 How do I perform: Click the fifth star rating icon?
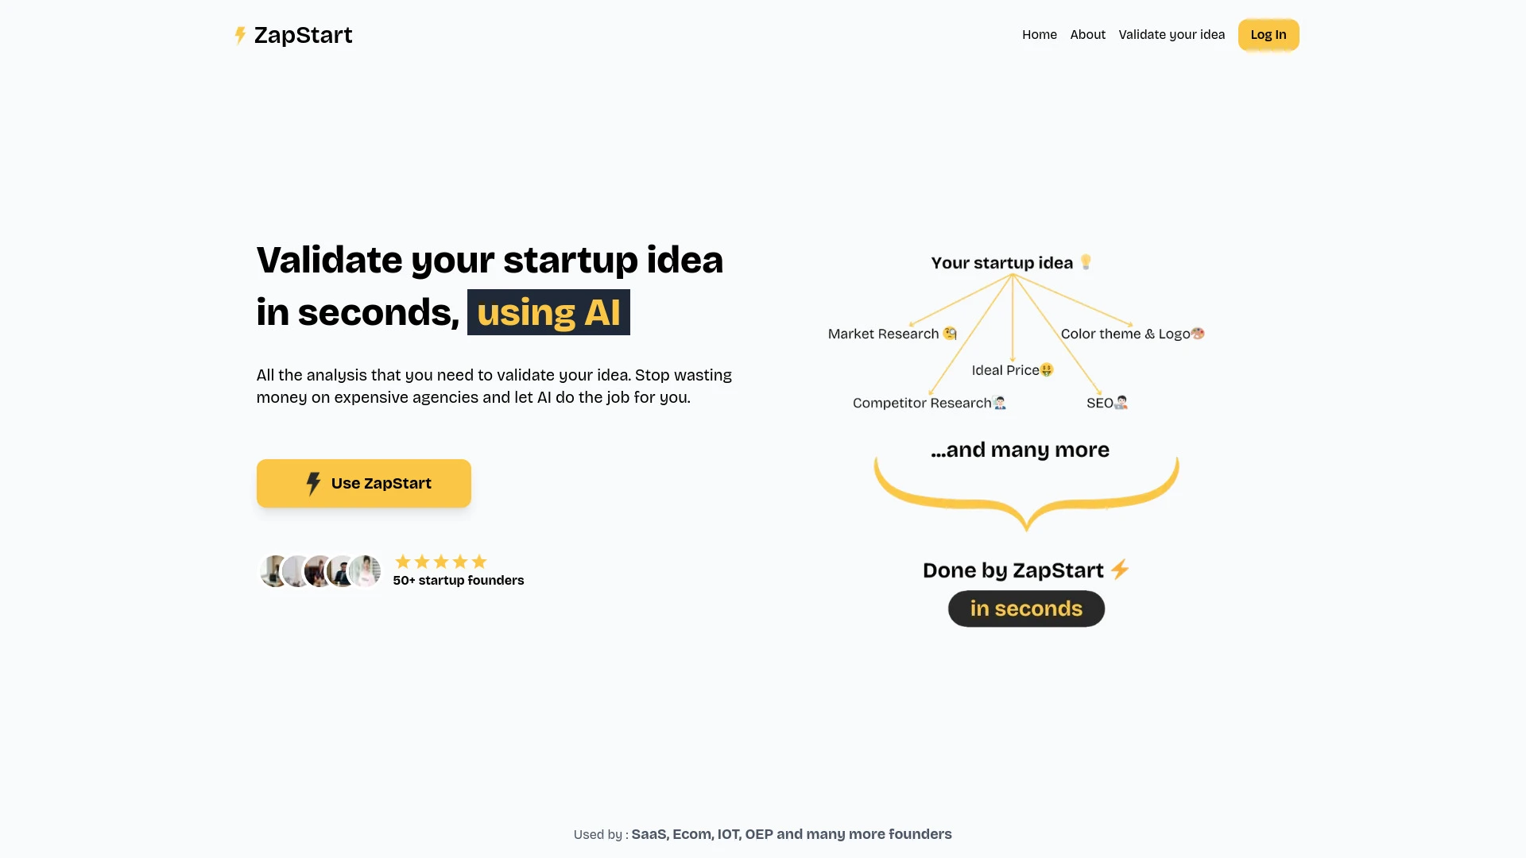479,562
